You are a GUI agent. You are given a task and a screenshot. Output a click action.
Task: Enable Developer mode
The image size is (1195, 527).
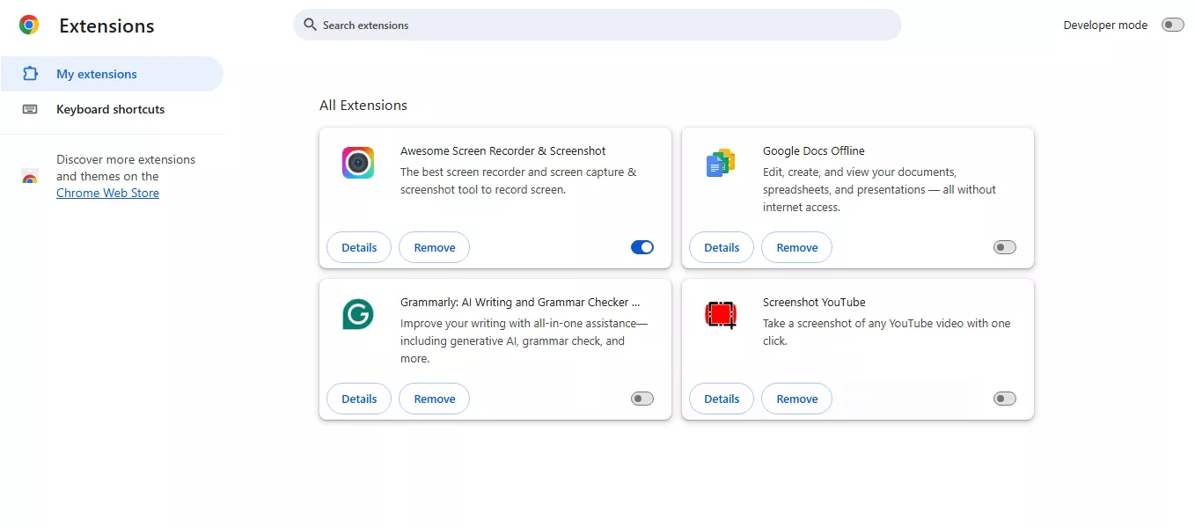[x=1172, y=25]
